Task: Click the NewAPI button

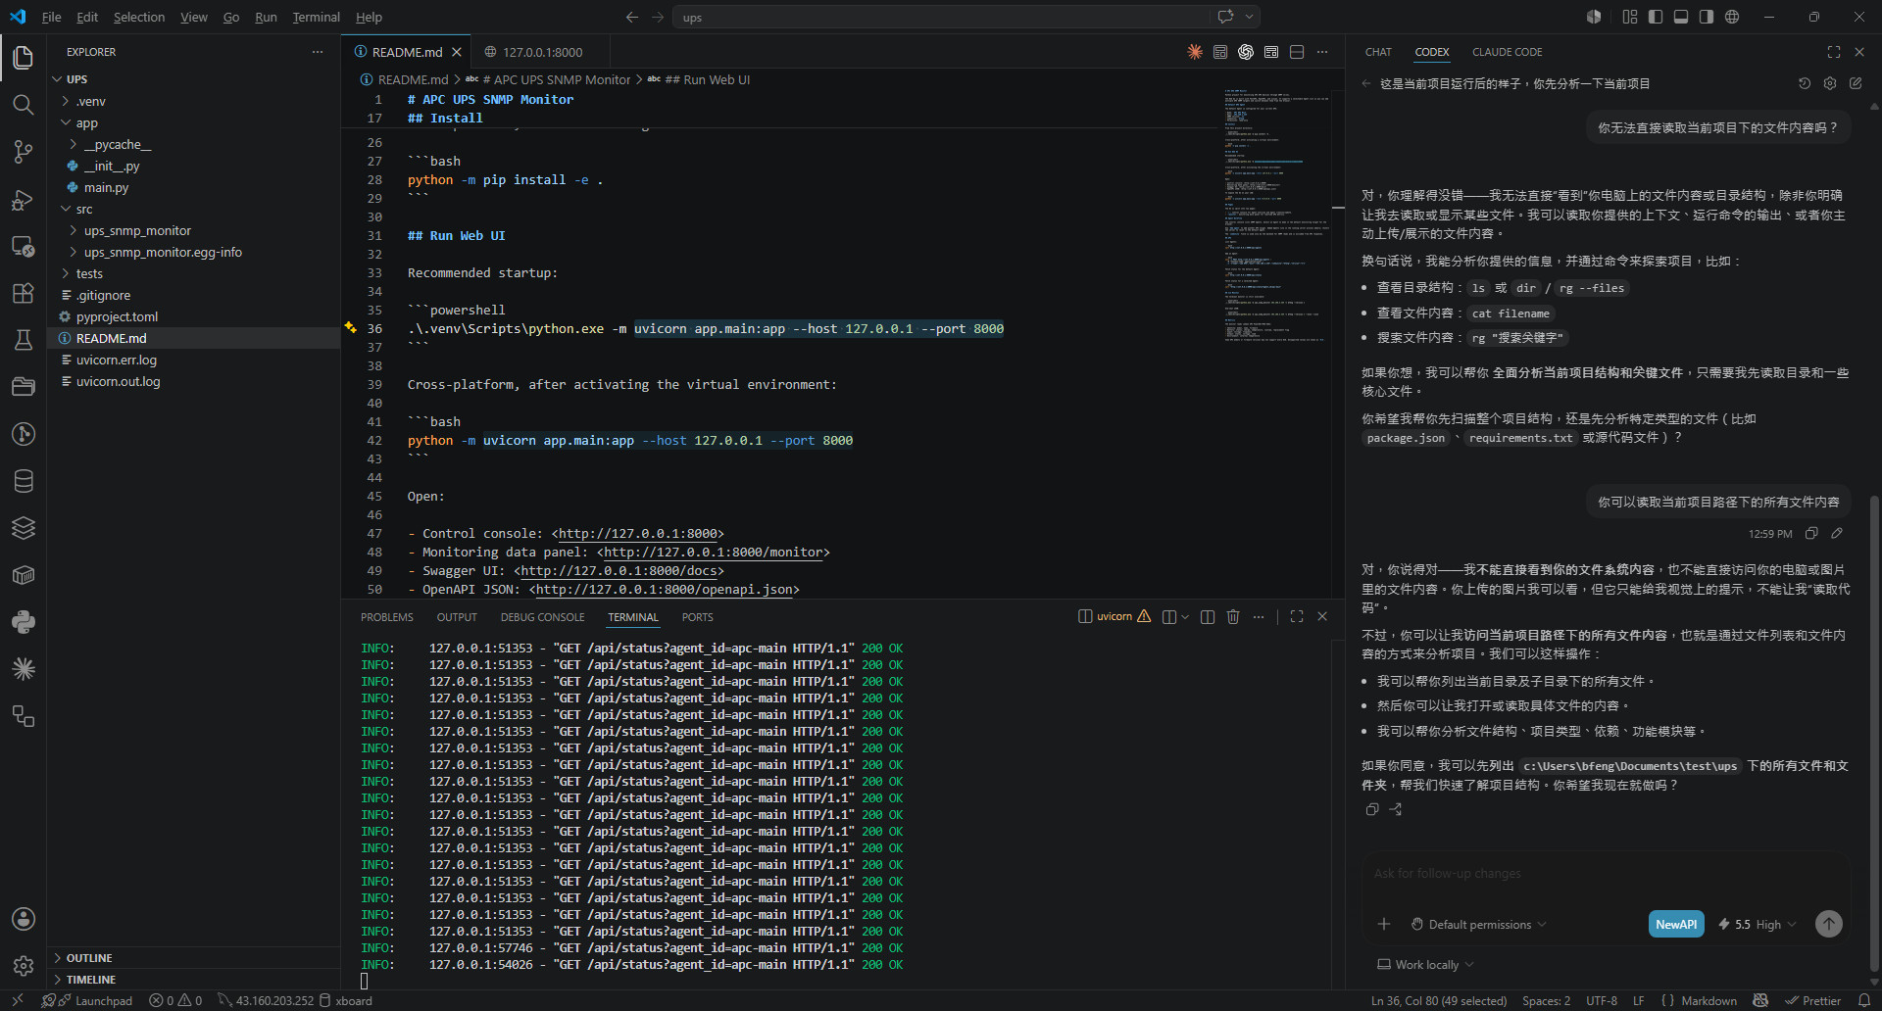Action: [x=1676, y=924]
